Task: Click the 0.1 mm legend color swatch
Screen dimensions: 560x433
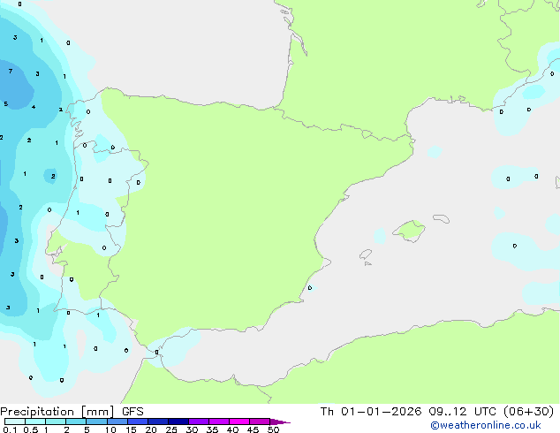Action: (x=15, y=422)
